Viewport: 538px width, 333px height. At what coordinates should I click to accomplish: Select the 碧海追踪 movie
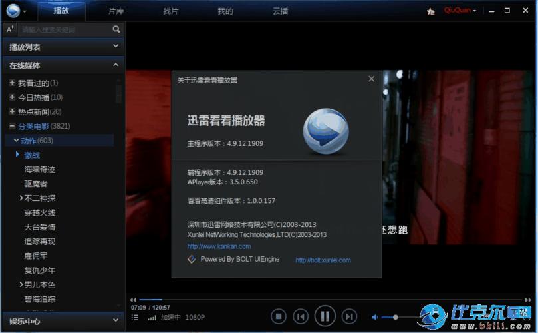click(x=39, y=299)
